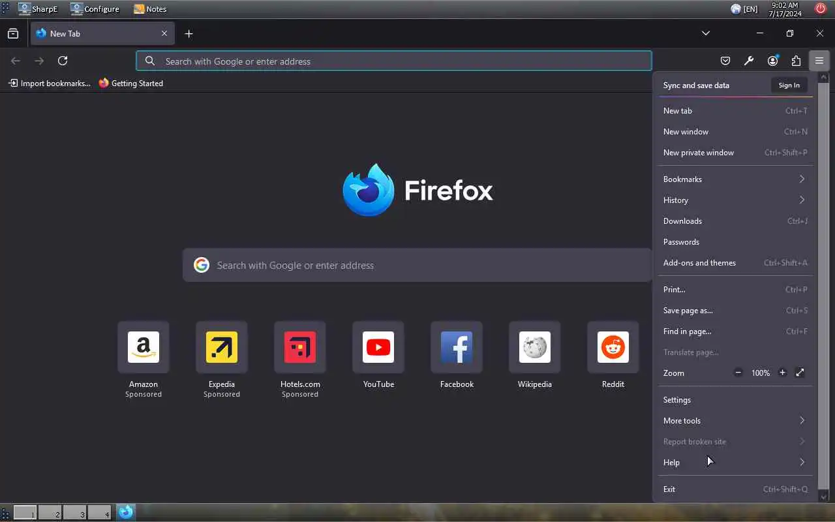Switch to virtual desktop 2

[50, 512]
